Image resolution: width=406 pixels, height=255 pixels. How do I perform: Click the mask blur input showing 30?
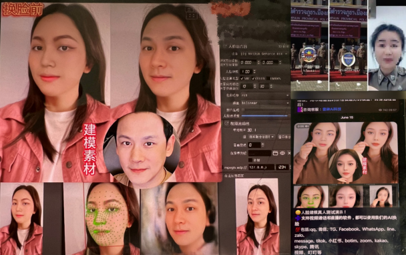pyautogui.click(x=264, y=86)
